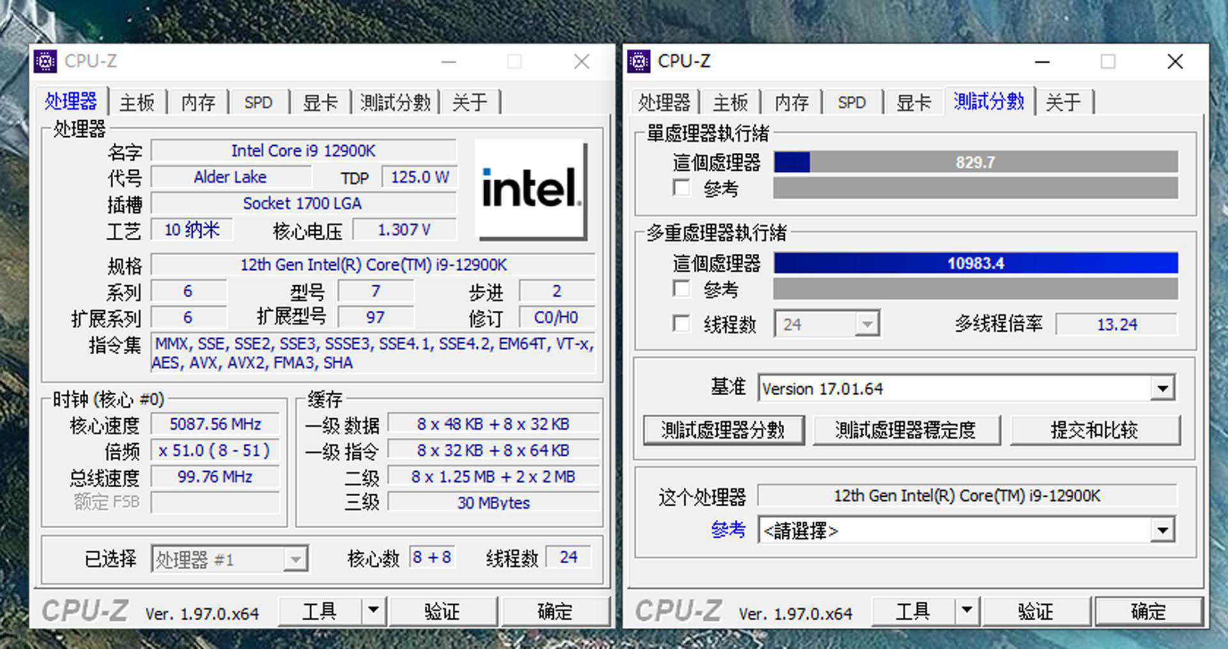Click the CPU-Z app icon in right window
Screen dimensions: 1228x649
(638, 61)
